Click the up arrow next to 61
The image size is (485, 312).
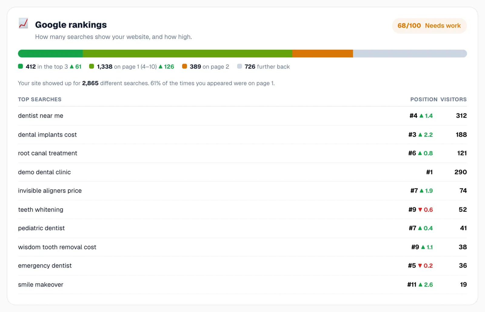pyautogui.click(x=72, y=67)
